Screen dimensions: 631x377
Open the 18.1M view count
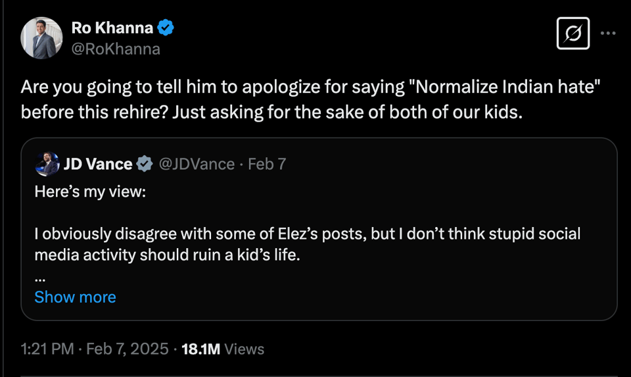[x=200, y=349]
